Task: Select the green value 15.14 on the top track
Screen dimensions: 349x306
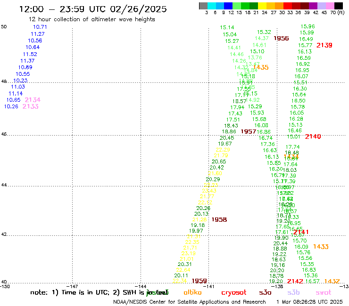Action: click(227, 28)
